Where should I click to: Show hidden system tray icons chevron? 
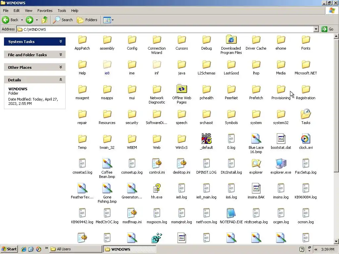point(316,249)
